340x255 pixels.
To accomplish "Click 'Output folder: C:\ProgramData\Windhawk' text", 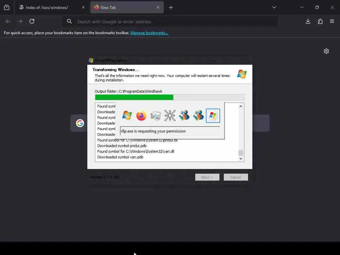I will pos(128,91).
